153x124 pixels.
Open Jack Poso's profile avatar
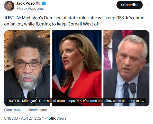tap(9, 6)
